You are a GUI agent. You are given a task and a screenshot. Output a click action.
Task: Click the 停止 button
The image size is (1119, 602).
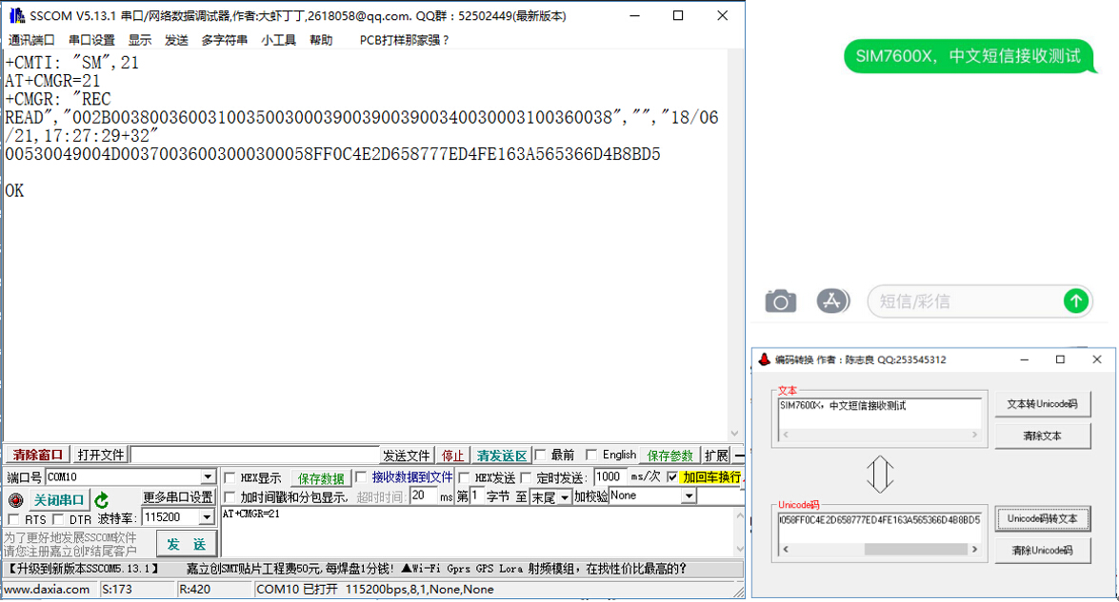pos(452,456)
